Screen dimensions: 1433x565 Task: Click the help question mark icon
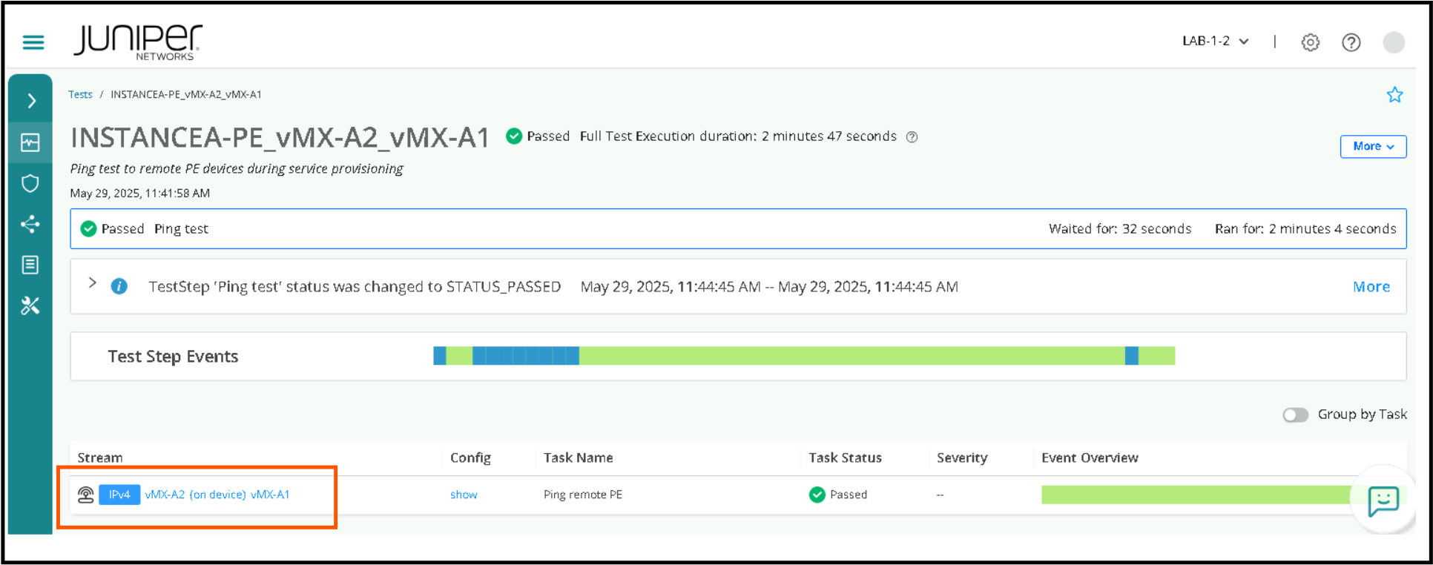(x=1351, y=42)
